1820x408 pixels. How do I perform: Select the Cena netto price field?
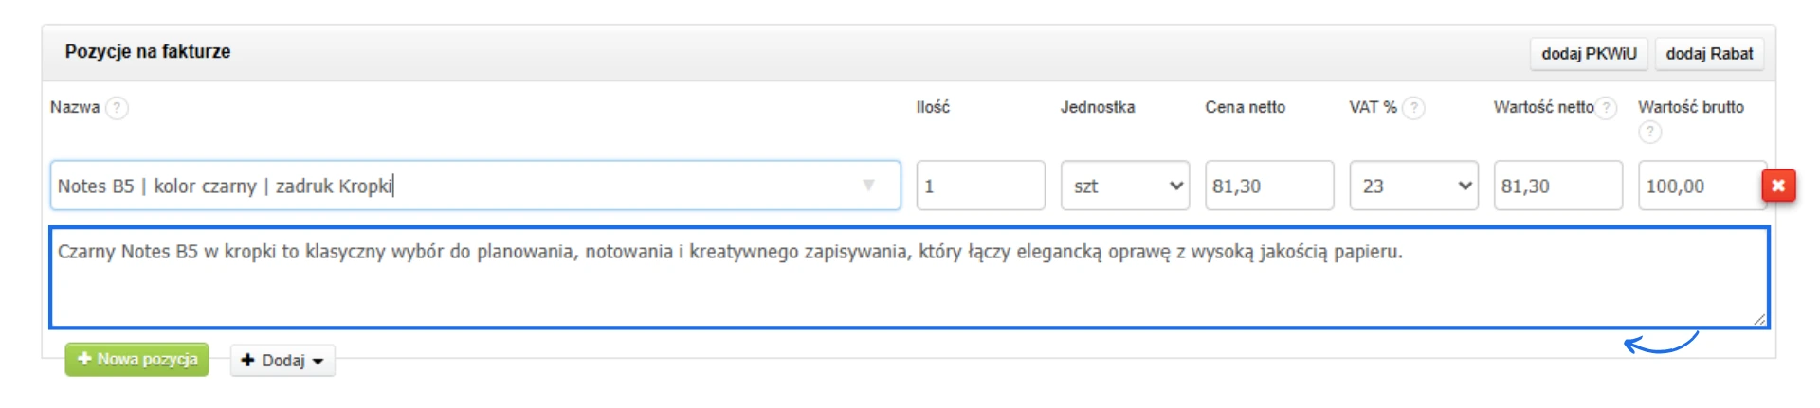1268,186
